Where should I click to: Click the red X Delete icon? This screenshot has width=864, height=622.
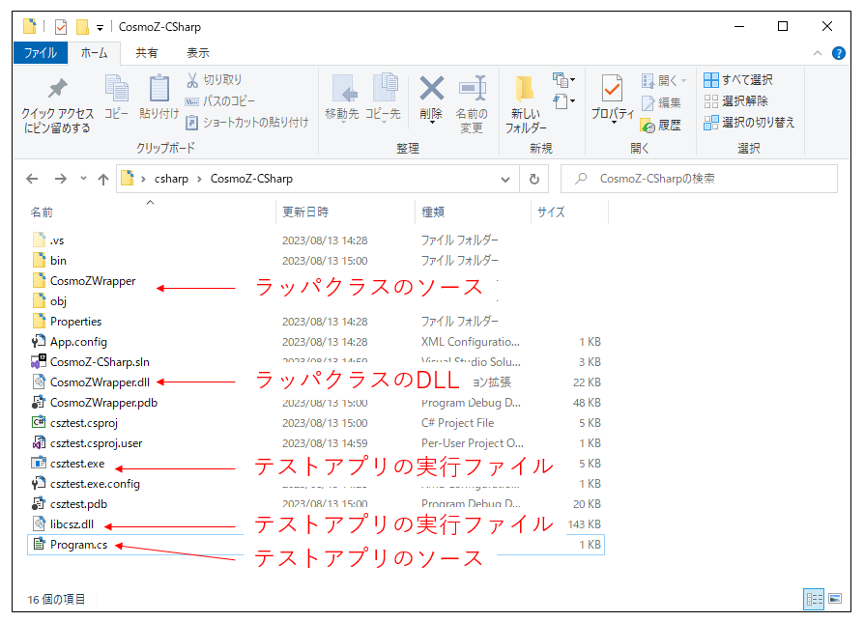coord(431,90)
